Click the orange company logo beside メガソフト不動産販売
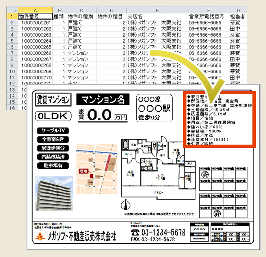This screenshot has height=257, width=266. pyautogui.click(x=39, y=237)
